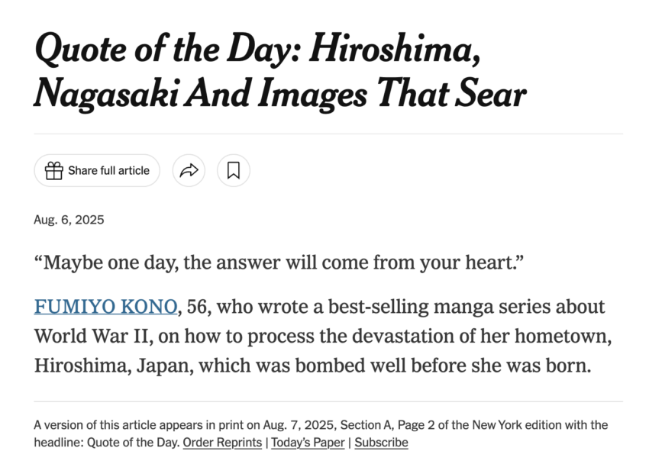This screenshot has width=649, height=464.
Task: Open Today's Paper link
Action: (308, 443)
